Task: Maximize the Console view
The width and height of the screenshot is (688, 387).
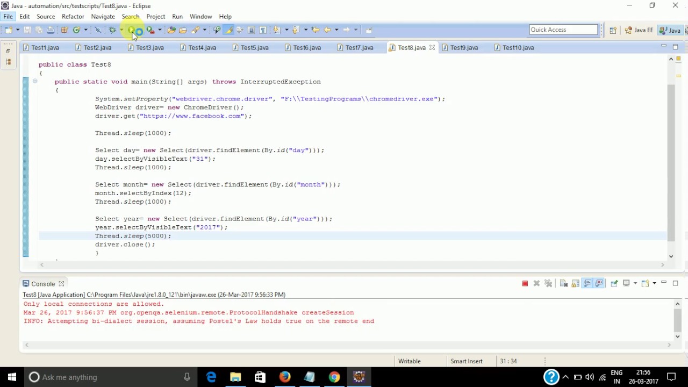Action: [x=676, y=283]
